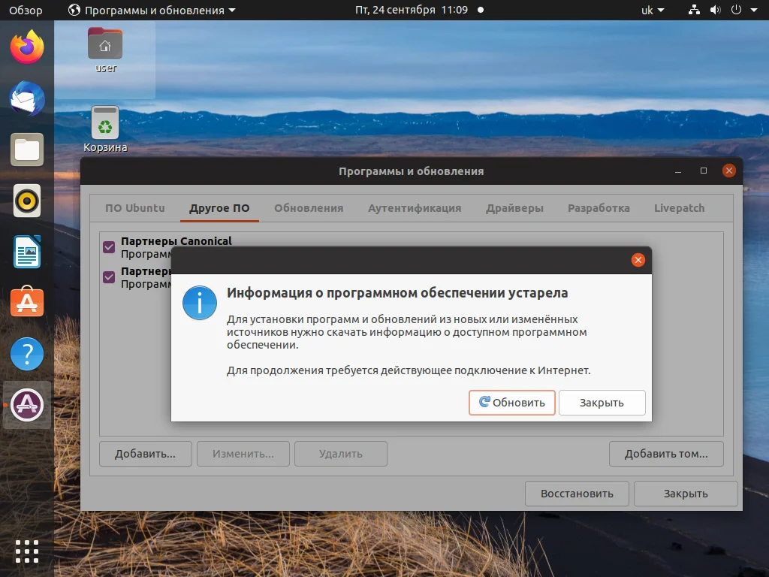Switch to the ПО Ubuntu tab
Image resolution: width=769 pixels, height=577 pixels.
[135, 208]
